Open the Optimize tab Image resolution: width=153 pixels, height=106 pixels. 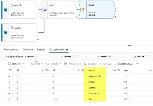(x=28, y=50)
